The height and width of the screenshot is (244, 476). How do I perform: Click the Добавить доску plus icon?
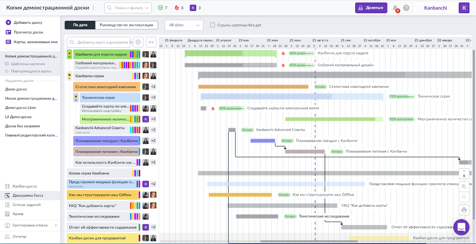[8, 22]
